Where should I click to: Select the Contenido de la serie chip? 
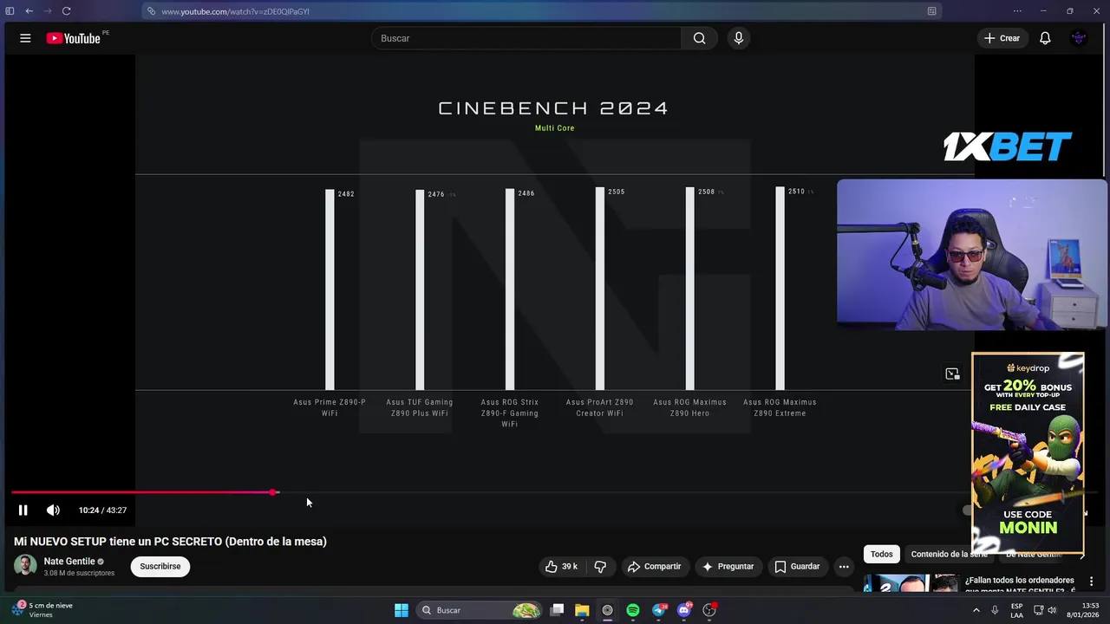coord(949,555)
